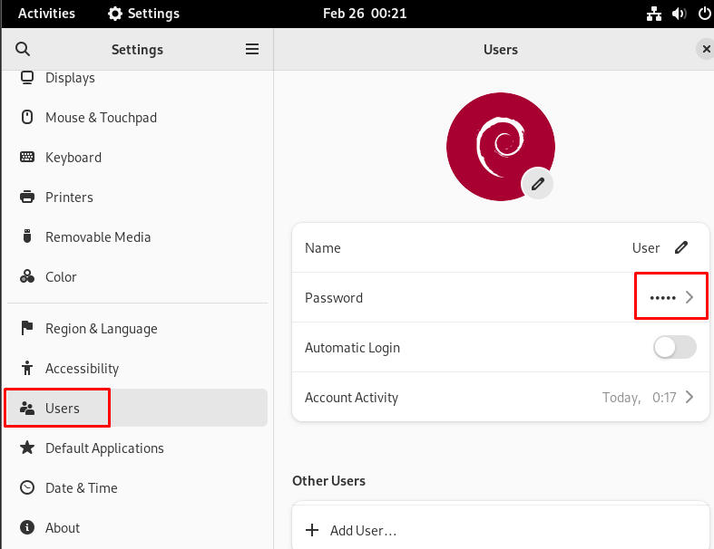Select Keyboard in the sidebar
The image size is (714, 549).
pyautogui.click(x=138, y=157)
